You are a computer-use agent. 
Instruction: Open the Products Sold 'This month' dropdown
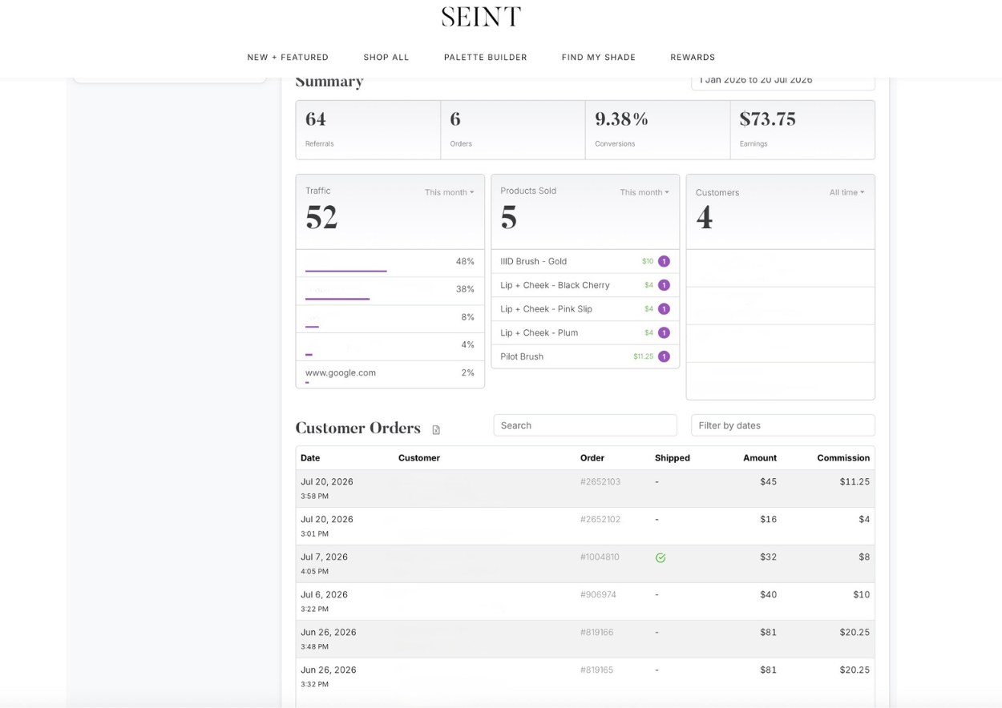(x=644, y=192)
